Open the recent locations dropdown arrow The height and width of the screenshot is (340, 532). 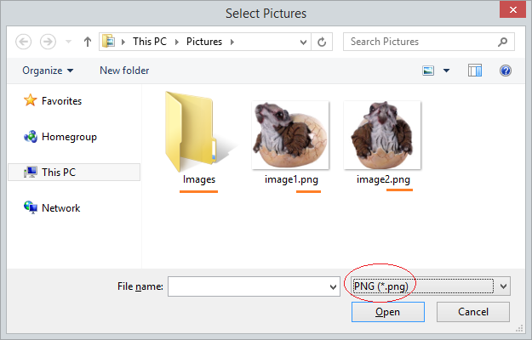[x=69, y=42]
